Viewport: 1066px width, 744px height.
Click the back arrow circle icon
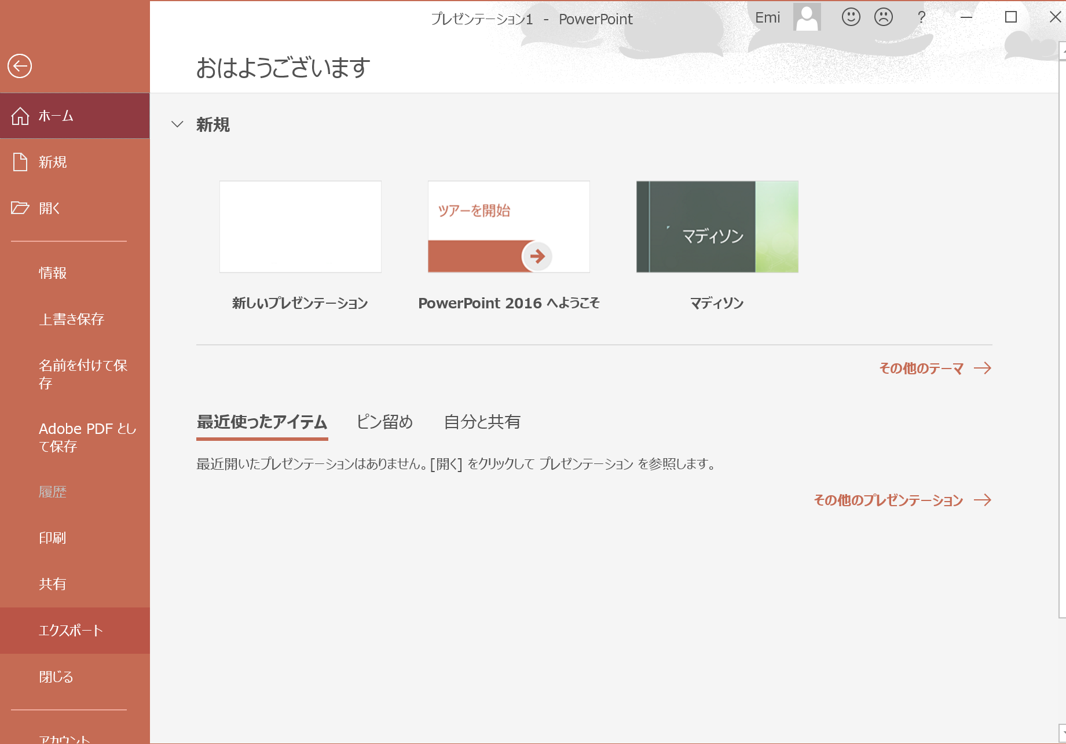20,66
